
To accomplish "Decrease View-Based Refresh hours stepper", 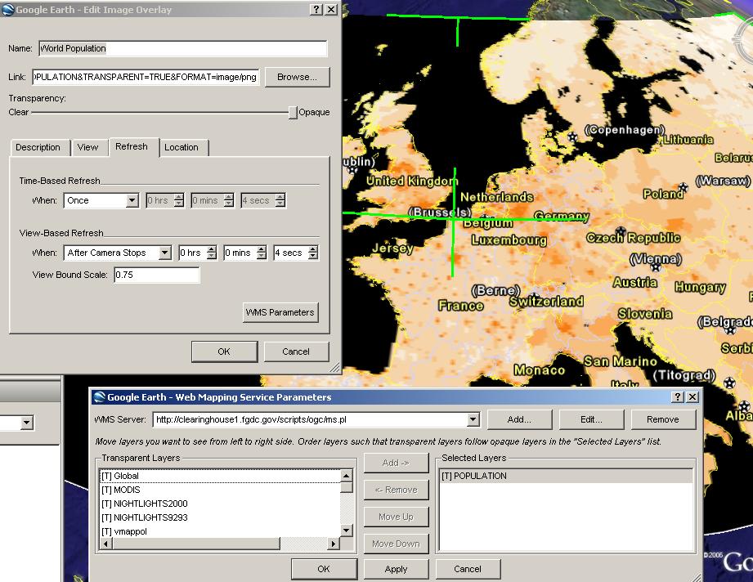I will pyautogui.click(x=212, y=257).
